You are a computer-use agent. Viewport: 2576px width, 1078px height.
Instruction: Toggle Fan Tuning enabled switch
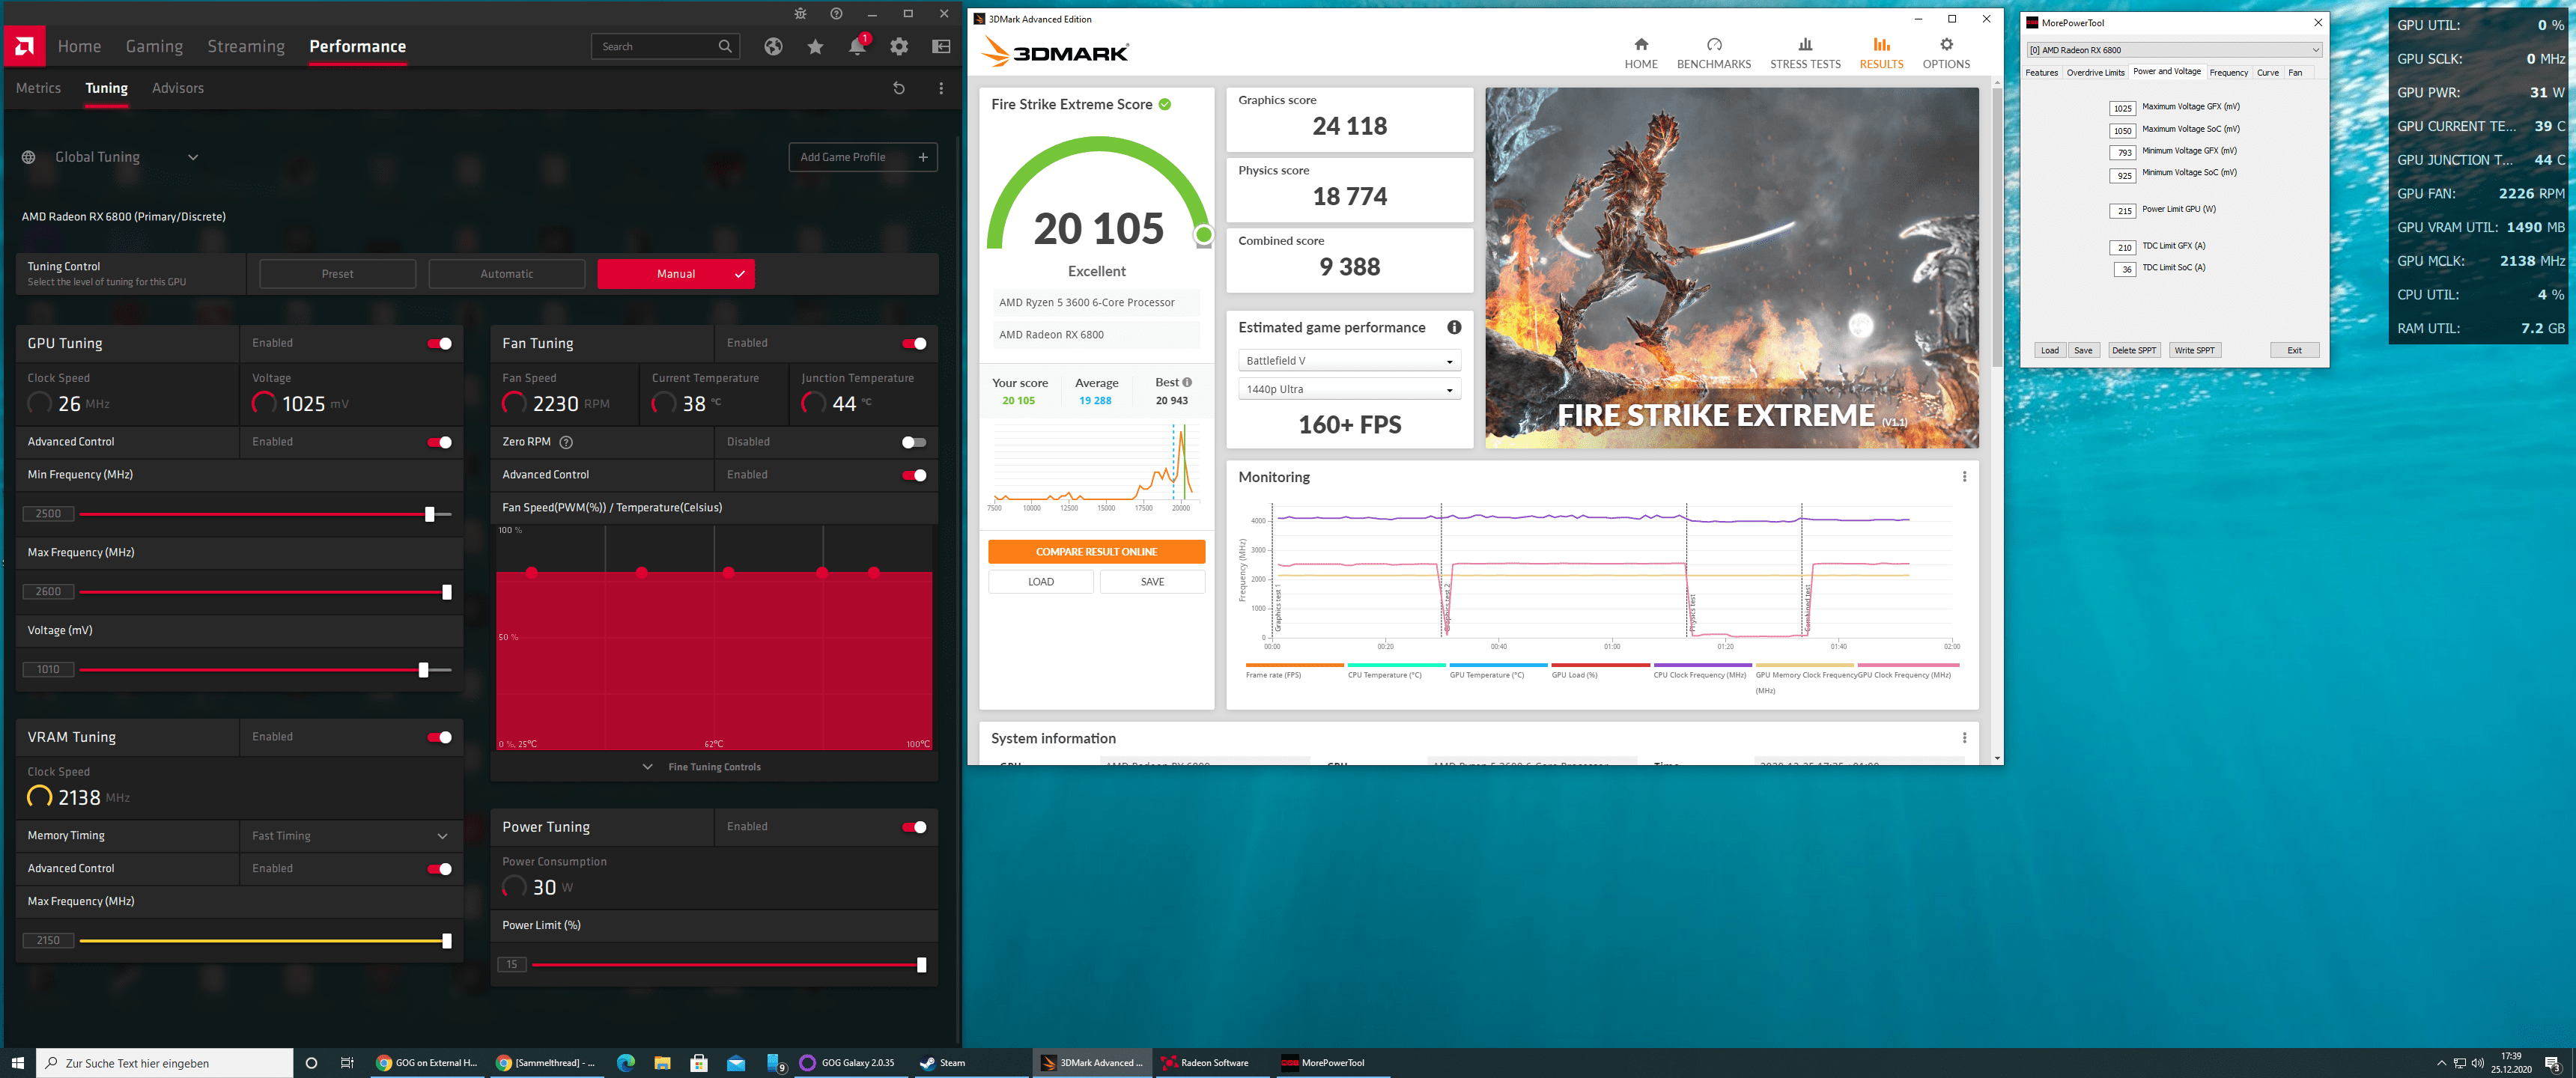coord(914,343)
